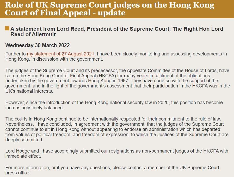Click 'Hong Kong, in discussion with the government.'
Image resolution: width=234 pixels, height=177 pixels.
tap(54, 59)
